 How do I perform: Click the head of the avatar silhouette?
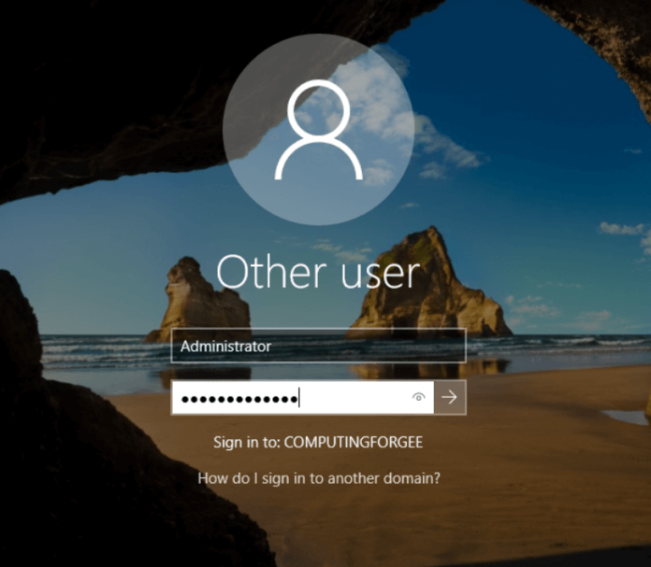[318, 109]
